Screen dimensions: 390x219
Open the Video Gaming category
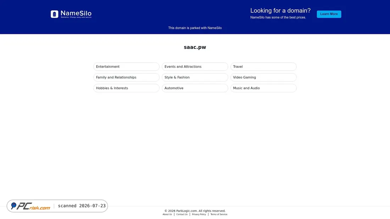coord(263,77)
